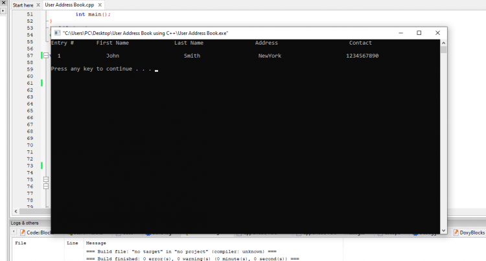
Task: Open the console window system menu icon
Action: click(57, 33)
